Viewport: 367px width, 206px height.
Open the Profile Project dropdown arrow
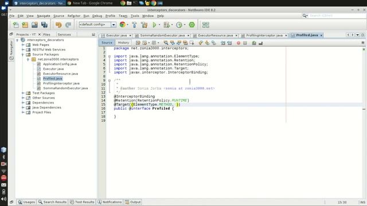[x=185, y=25]
